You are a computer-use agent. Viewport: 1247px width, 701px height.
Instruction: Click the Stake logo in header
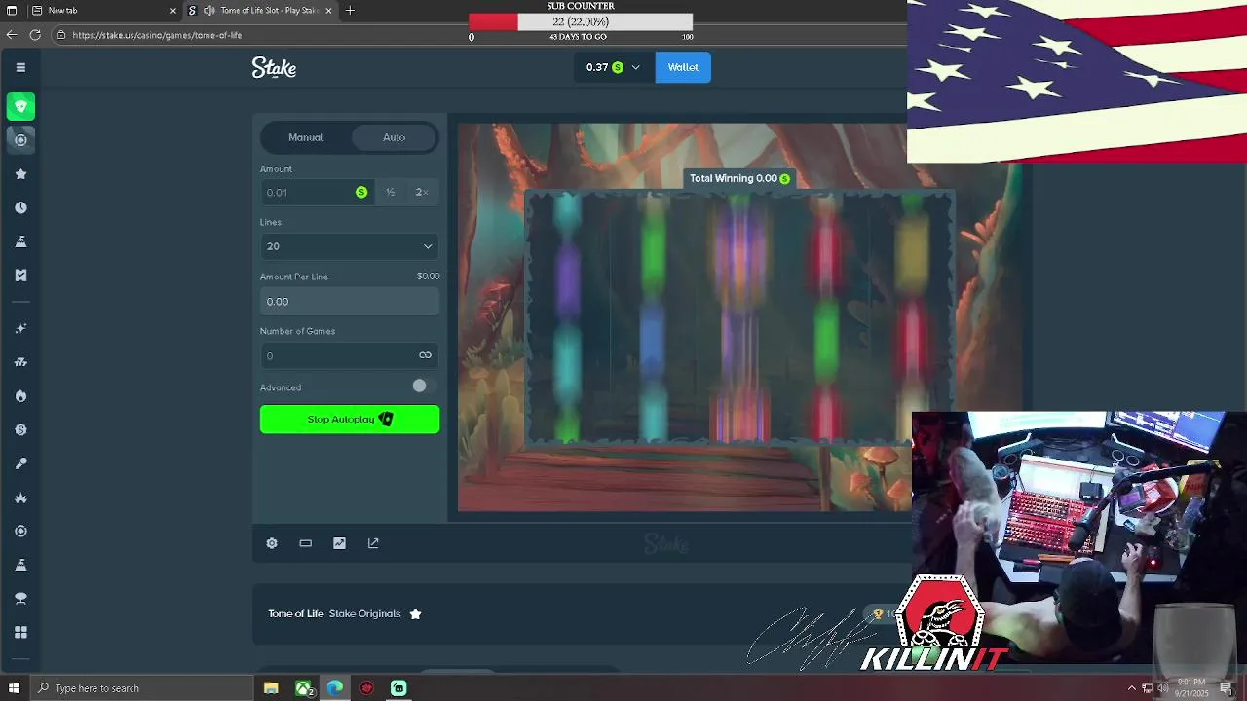(x=274, y=67)
